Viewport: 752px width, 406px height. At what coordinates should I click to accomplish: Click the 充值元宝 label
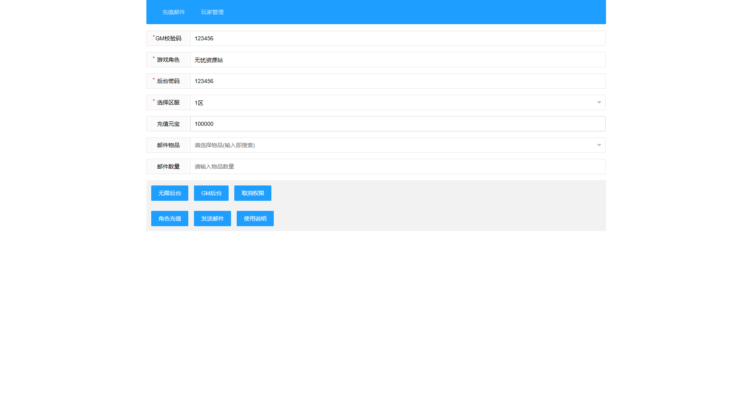pos(168,124)
